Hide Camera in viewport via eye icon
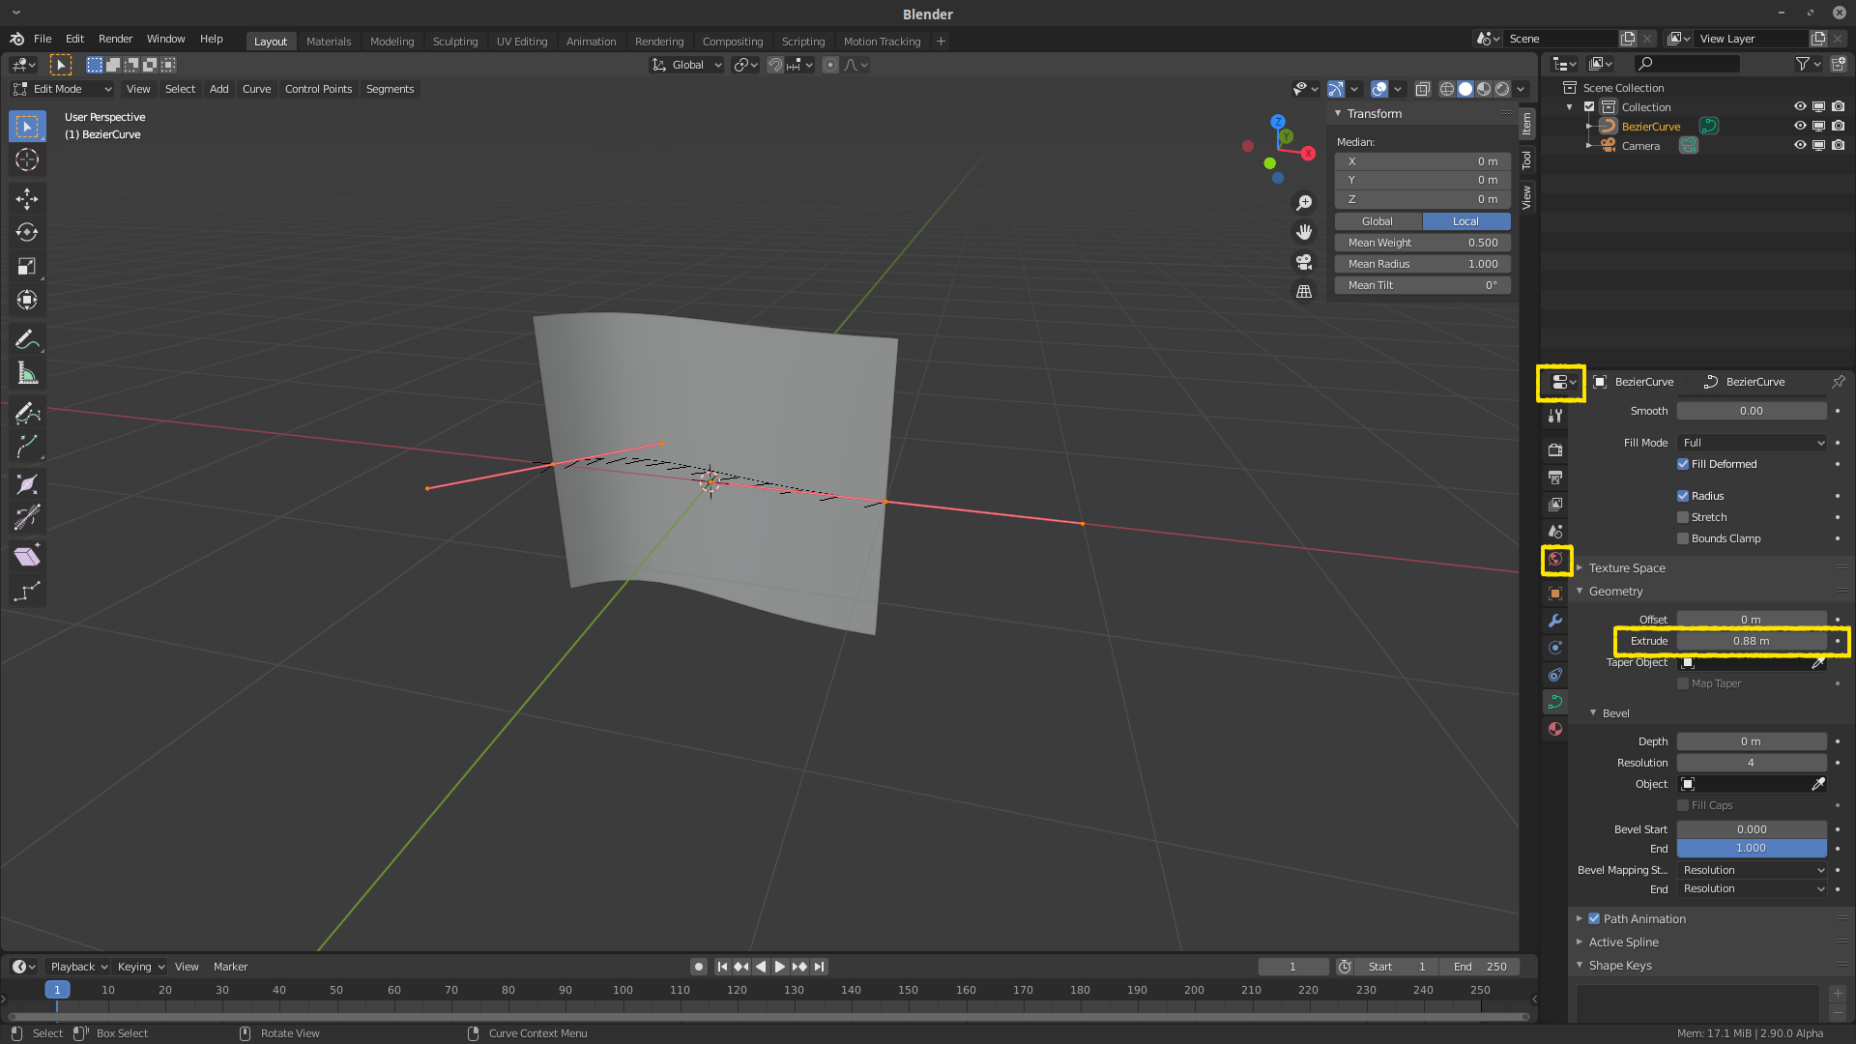 pyautogui.click(x=1800, y=145)
